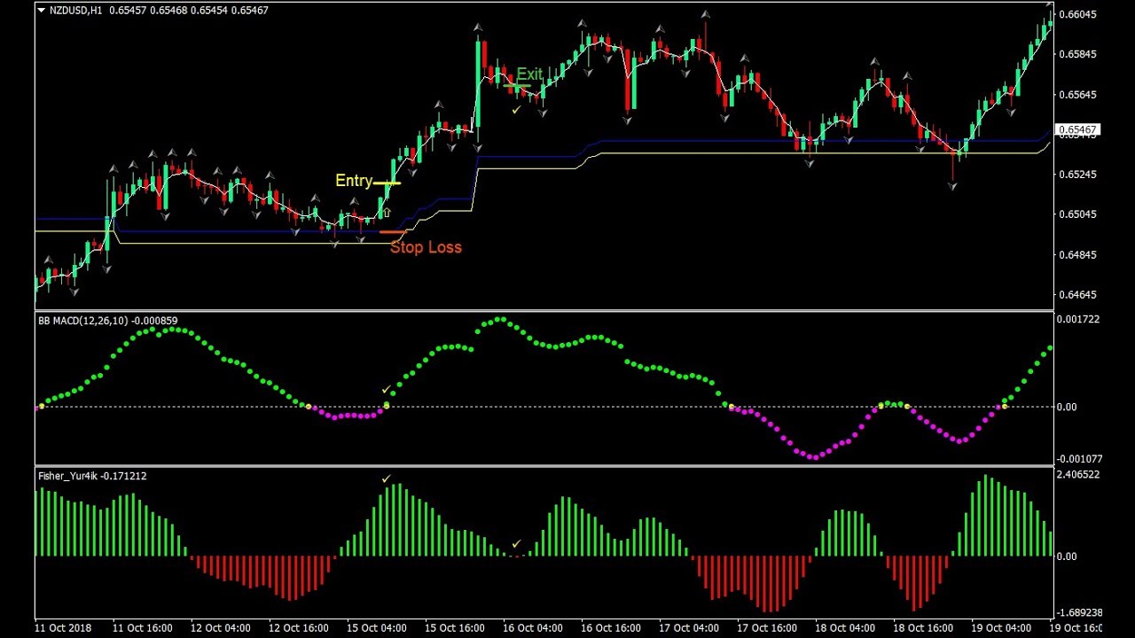Click the current price tag 0.65467

click(1078, 130)
